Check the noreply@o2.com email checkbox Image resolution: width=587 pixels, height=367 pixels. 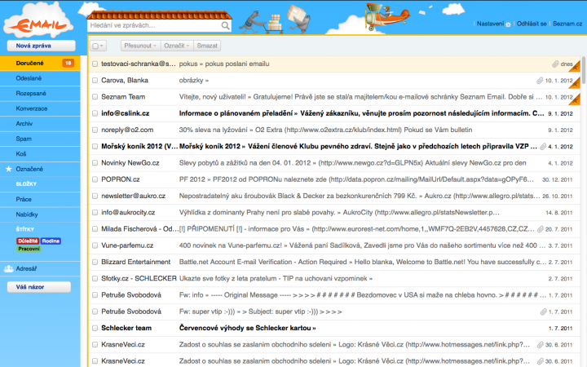click(95, 130)
